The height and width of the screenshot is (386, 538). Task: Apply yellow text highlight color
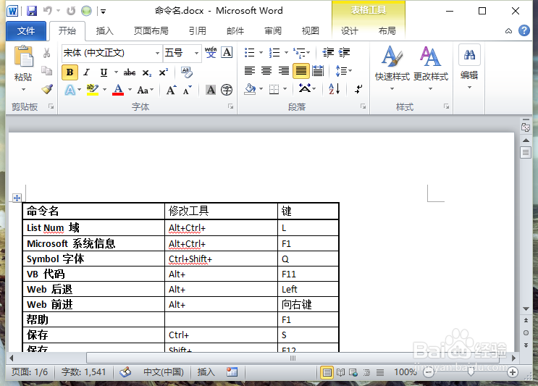92,90
